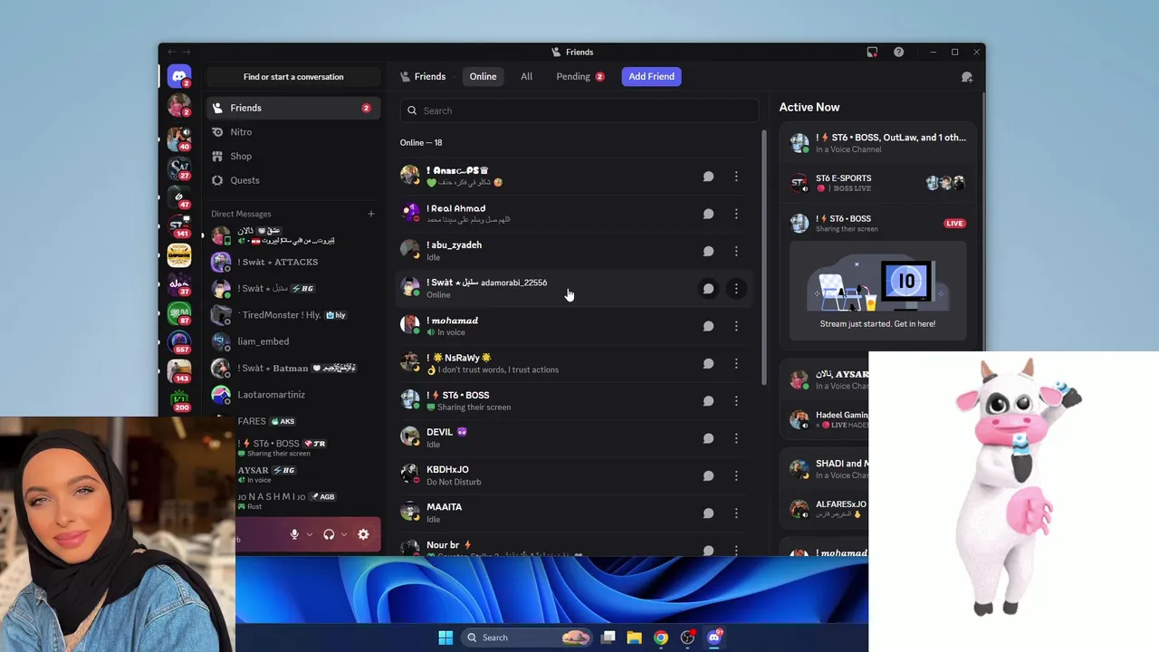Open DM with ! Swàt ★ Batman
The height and width of the screenshot is (652, 1159).
pyautogui.click(x=292, y=369)
